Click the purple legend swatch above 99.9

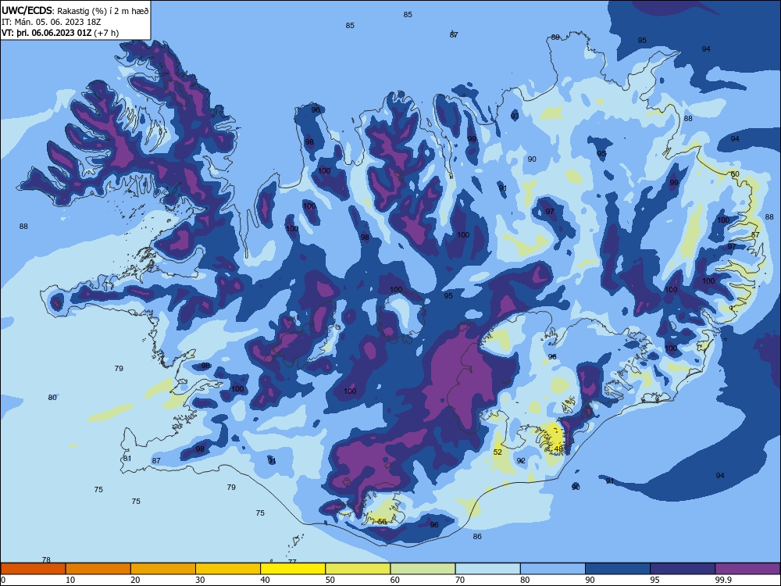point(747,569)
